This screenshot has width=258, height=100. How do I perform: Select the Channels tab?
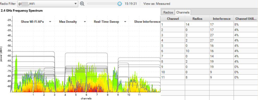[183, 12]
